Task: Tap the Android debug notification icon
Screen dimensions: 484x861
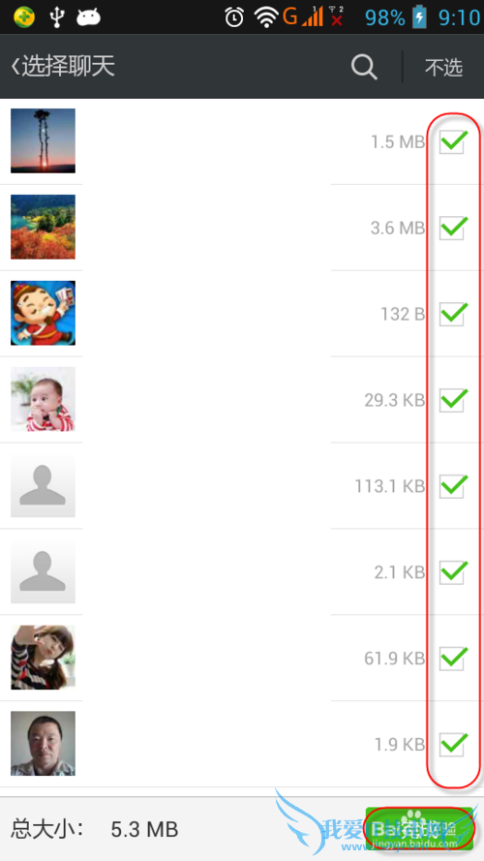Action: 88,17
